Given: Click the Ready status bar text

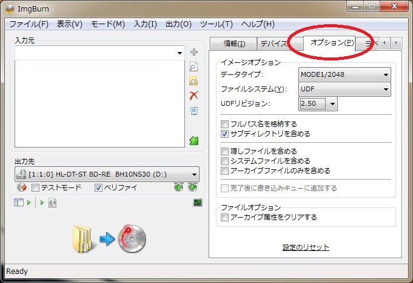Looking at the screenshot, I should pos(17,271).
